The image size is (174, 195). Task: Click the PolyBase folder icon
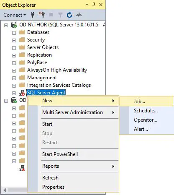click(x=22, y=62)
